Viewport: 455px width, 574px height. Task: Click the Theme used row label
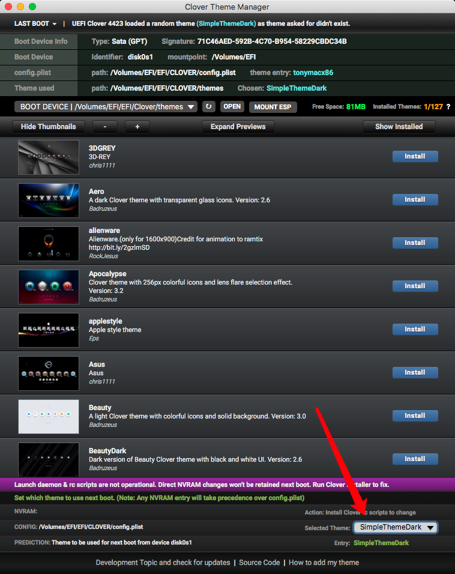pyautogui.click(x=34, y=88)
